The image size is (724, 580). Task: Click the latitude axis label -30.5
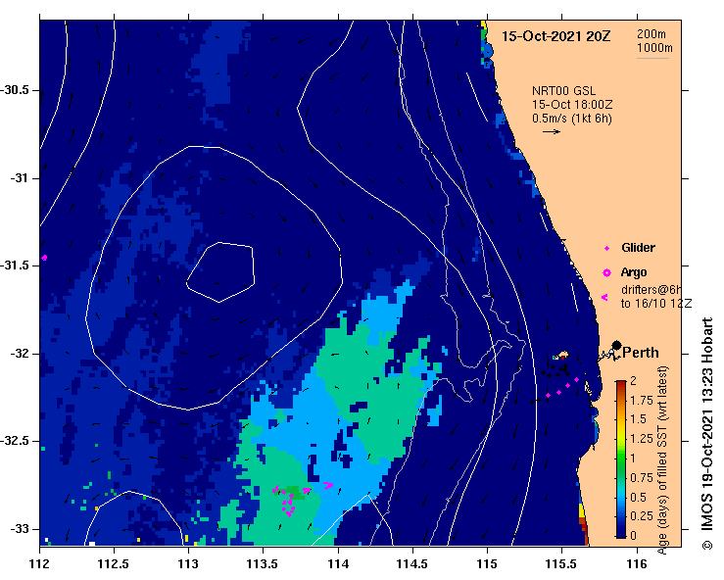coord(15,90)
